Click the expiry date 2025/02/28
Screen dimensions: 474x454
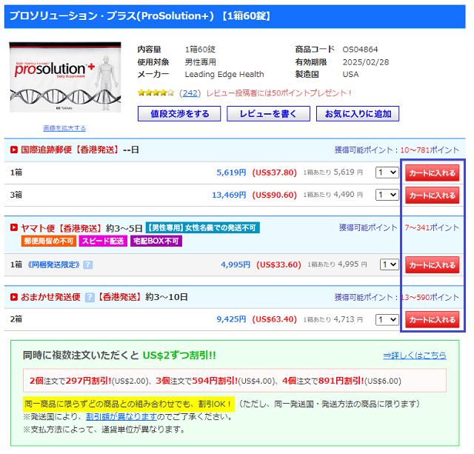(x=366, y=62)
